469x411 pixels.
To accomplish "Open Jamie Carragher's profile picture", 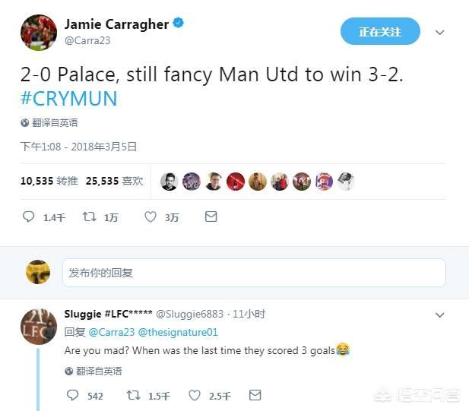I will tap(39, 32).
